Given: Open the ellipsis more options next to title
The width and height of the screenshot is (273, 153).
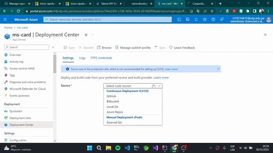Looking at the screenshot, I should coord(93,35).
